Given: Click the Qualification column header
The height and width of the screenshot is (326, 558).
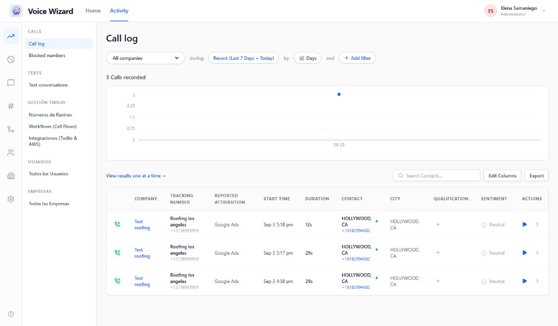Looking at the screenshot, I should tap(451, 199).
